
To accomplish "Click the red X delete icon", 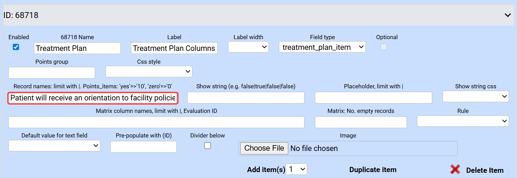I will pyautogui.click(x=455, y=169).
